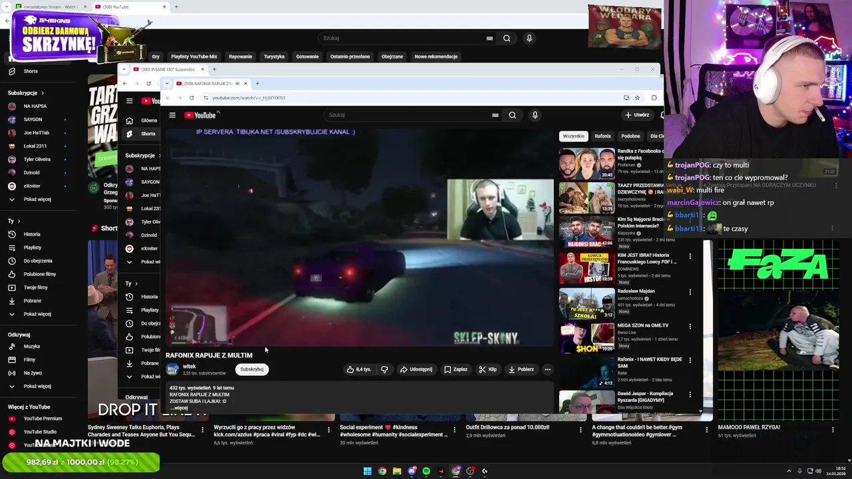Open the hamburger menu in the front YouTube window

[172, 115]
